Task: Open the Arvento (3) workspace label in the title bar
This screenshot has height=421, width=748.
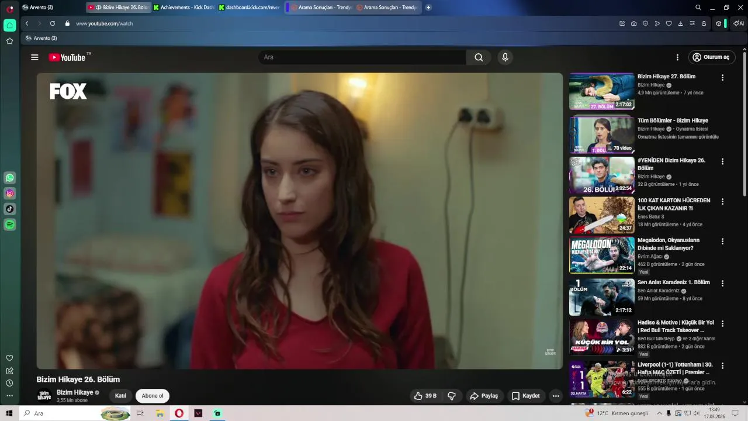Action: [37, 8]
